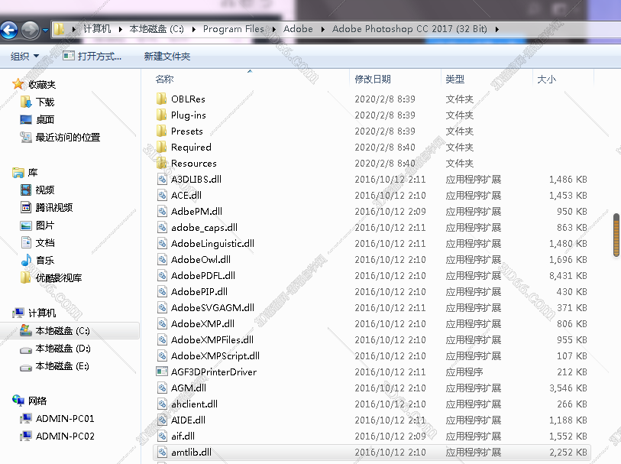Select the ACE.dll file icon

(x=162, y=195)
